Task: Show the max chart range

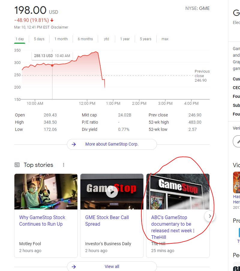Action: 165,39
